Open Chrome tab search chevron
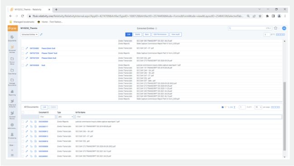294x166 pixels. (260, 9)
